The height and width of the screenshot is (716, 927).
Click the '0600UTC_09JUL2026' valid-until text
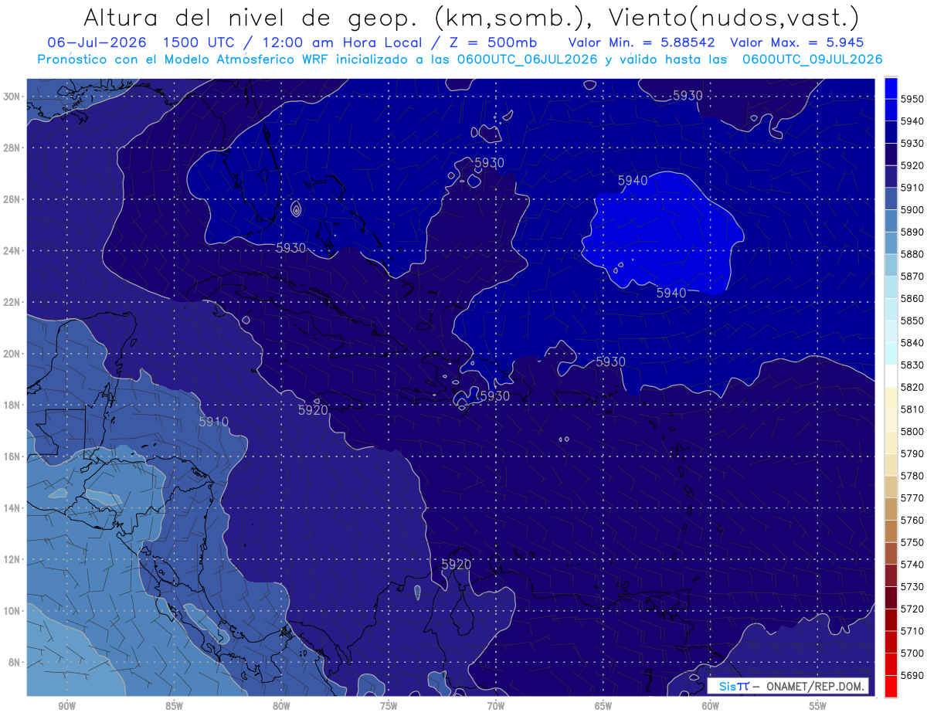tap(812, 59)
